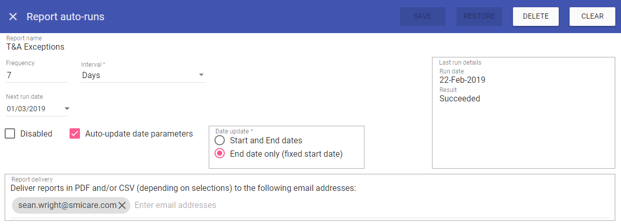Click the sean.wright@smicare.com email chip
The height and width of the screenshot is (224, 621).
[x=66, y=205]
